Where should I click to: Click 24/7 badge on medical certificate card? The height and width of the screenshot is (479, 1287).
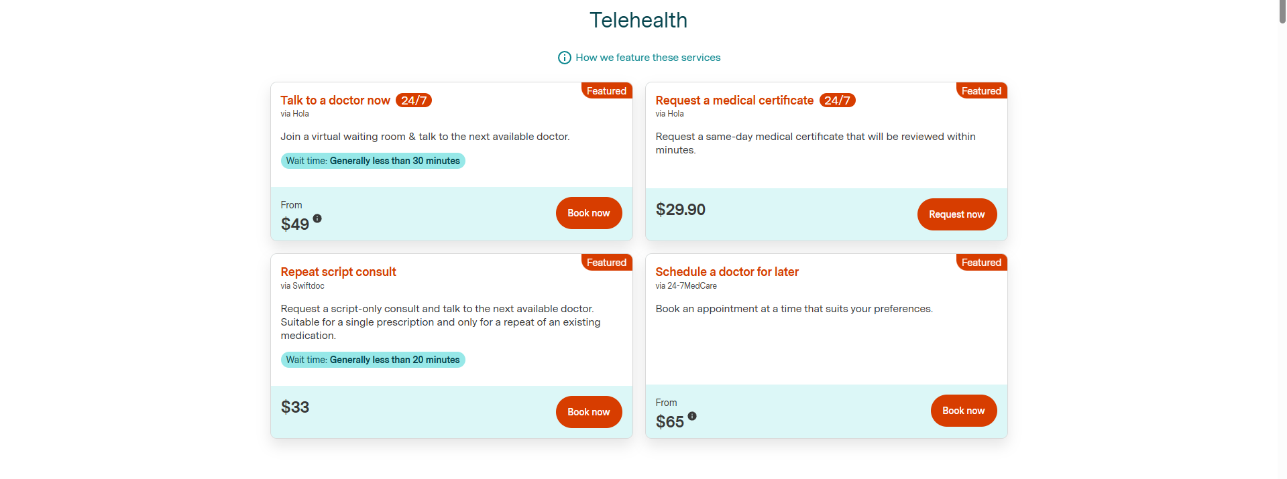click(837, 100)
